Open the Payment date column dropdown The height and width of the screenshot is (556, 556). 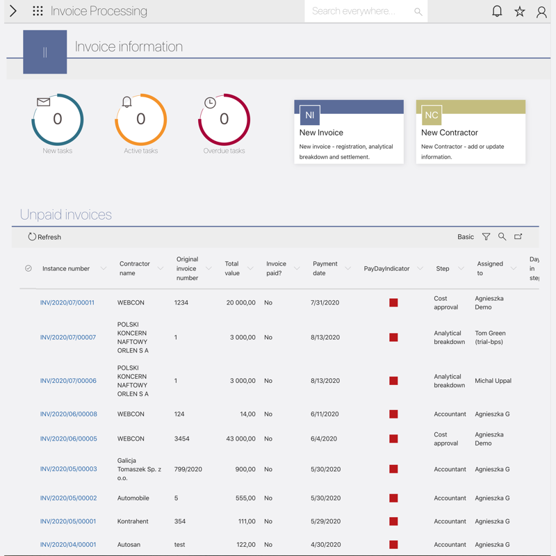[x=348, y=269]
